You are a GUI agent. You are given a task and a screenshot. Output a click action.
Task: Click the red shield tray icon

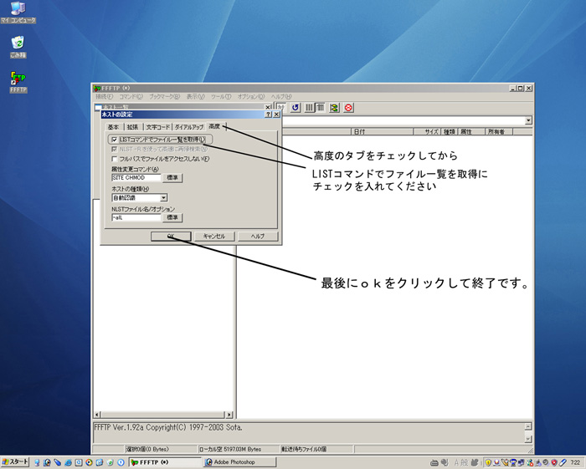point(554,462)
